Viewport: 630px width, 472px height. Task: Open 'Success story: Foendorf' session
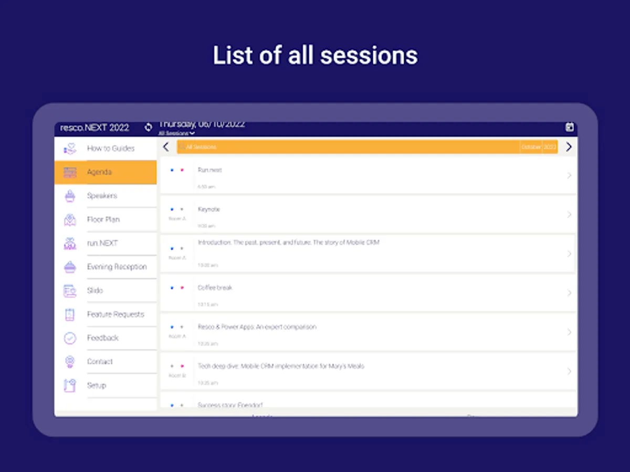[x=230, y=405]
